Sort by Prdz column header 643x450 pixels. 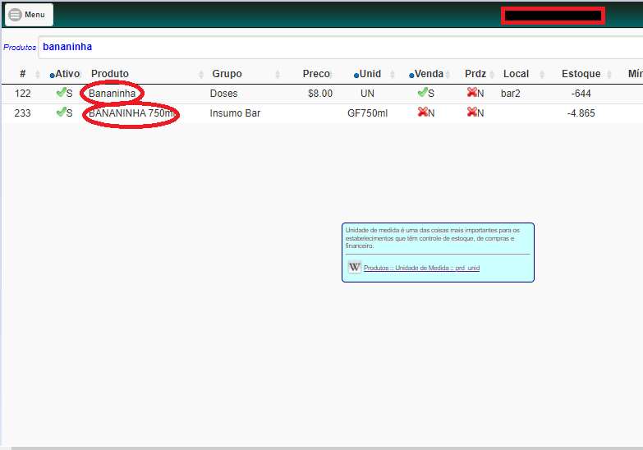(x=475, y=74)
